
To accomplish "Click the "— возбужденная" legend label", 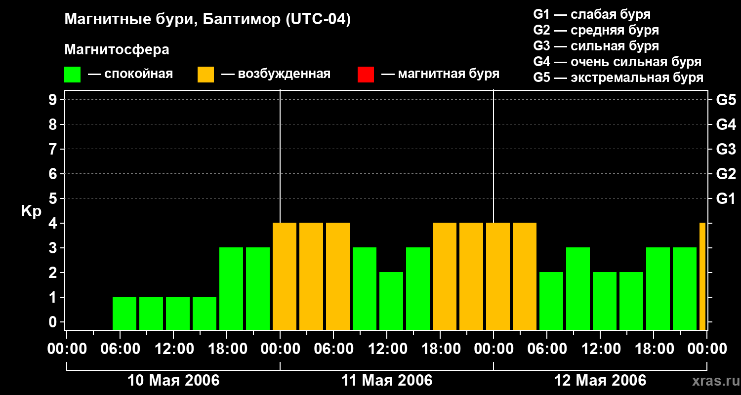I will click(x=276, y=75).
